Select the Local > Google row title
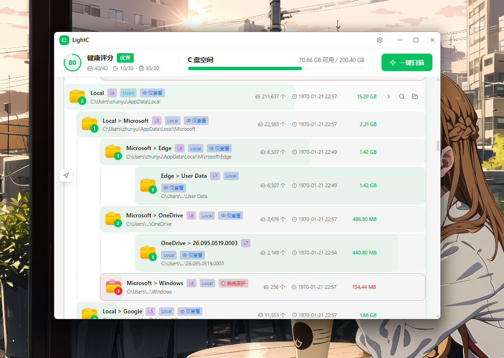The image size is (504, 358). click(122, 311)
